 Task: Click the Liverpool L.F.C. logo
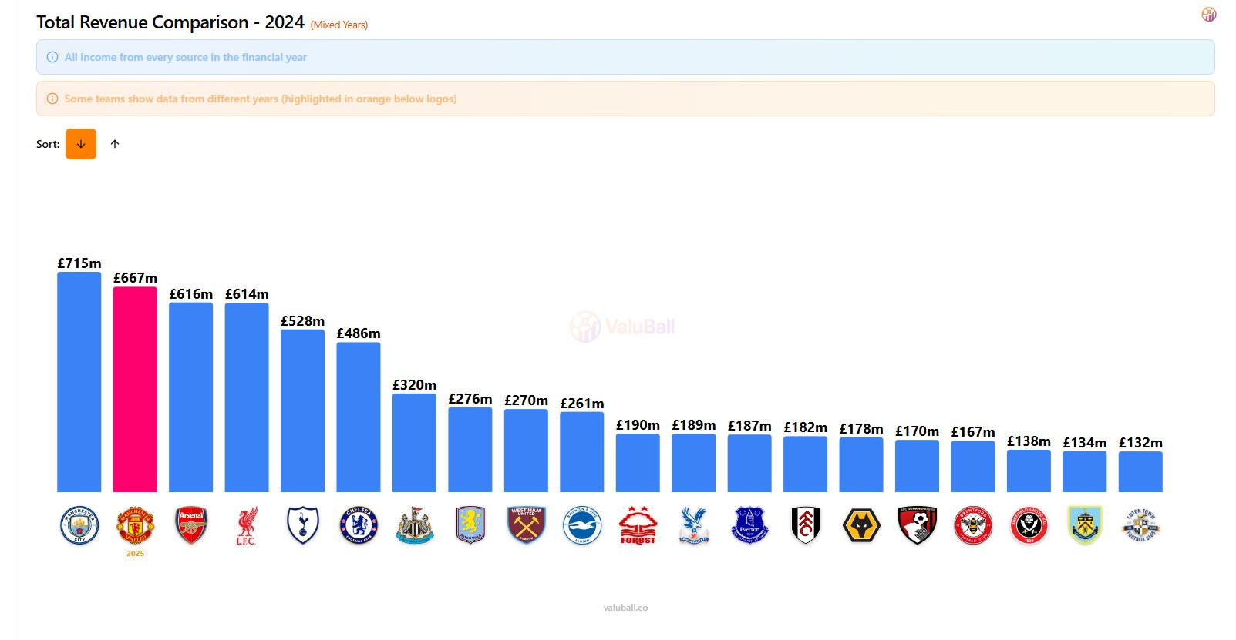tap(247, 525)
